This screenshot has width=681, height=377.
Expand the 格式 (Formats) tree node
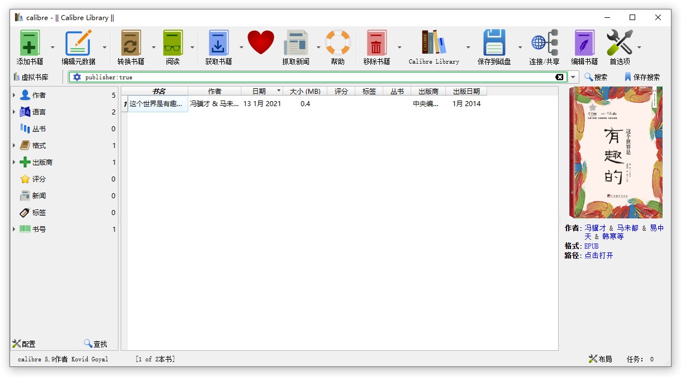pyautogui.click(x=14, y=146)
